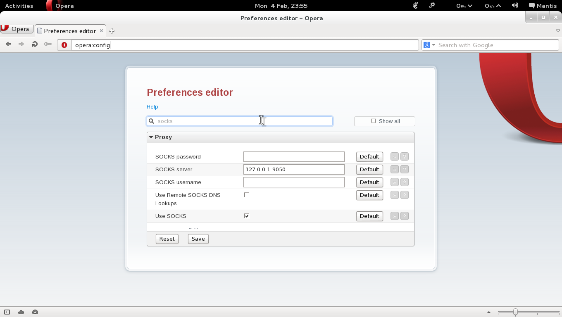This screenshot has width=562, height=317.
Task: Click the opera:config address field
Action: 245,45
